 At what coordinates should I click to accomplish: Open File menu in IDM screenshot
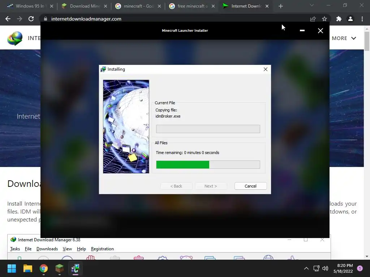[28, 249]
